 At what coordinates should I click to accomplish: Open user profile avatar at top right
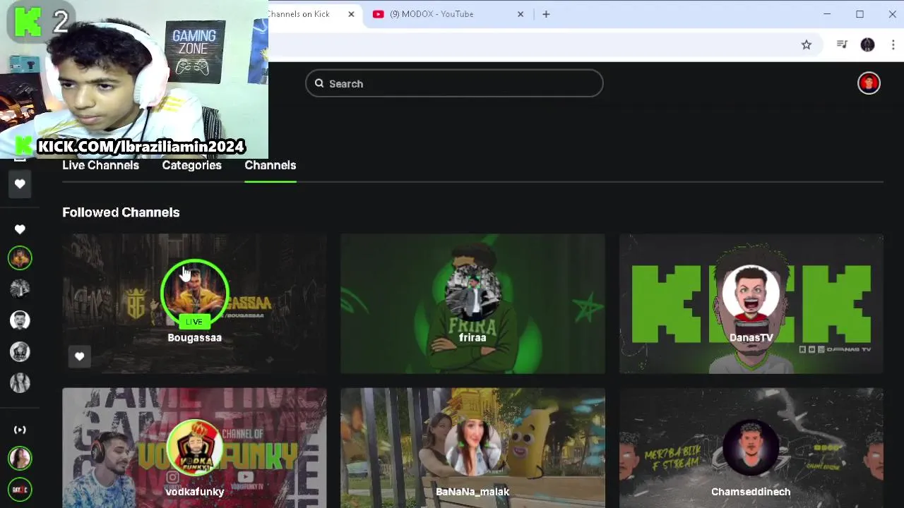click(869, 83)
